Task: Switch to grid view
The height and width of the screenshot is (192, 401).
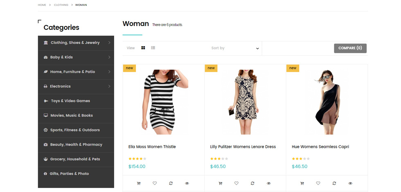Action: point(143,48)
